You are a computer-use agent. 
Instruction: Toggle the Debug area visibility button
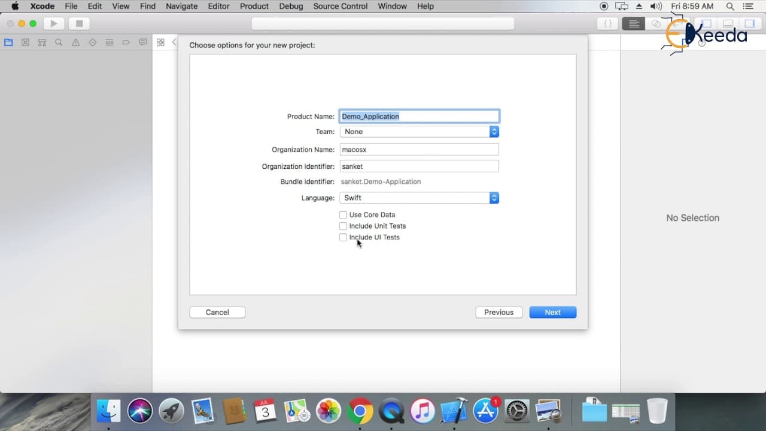pyautogui.click(x=728, y=24)
